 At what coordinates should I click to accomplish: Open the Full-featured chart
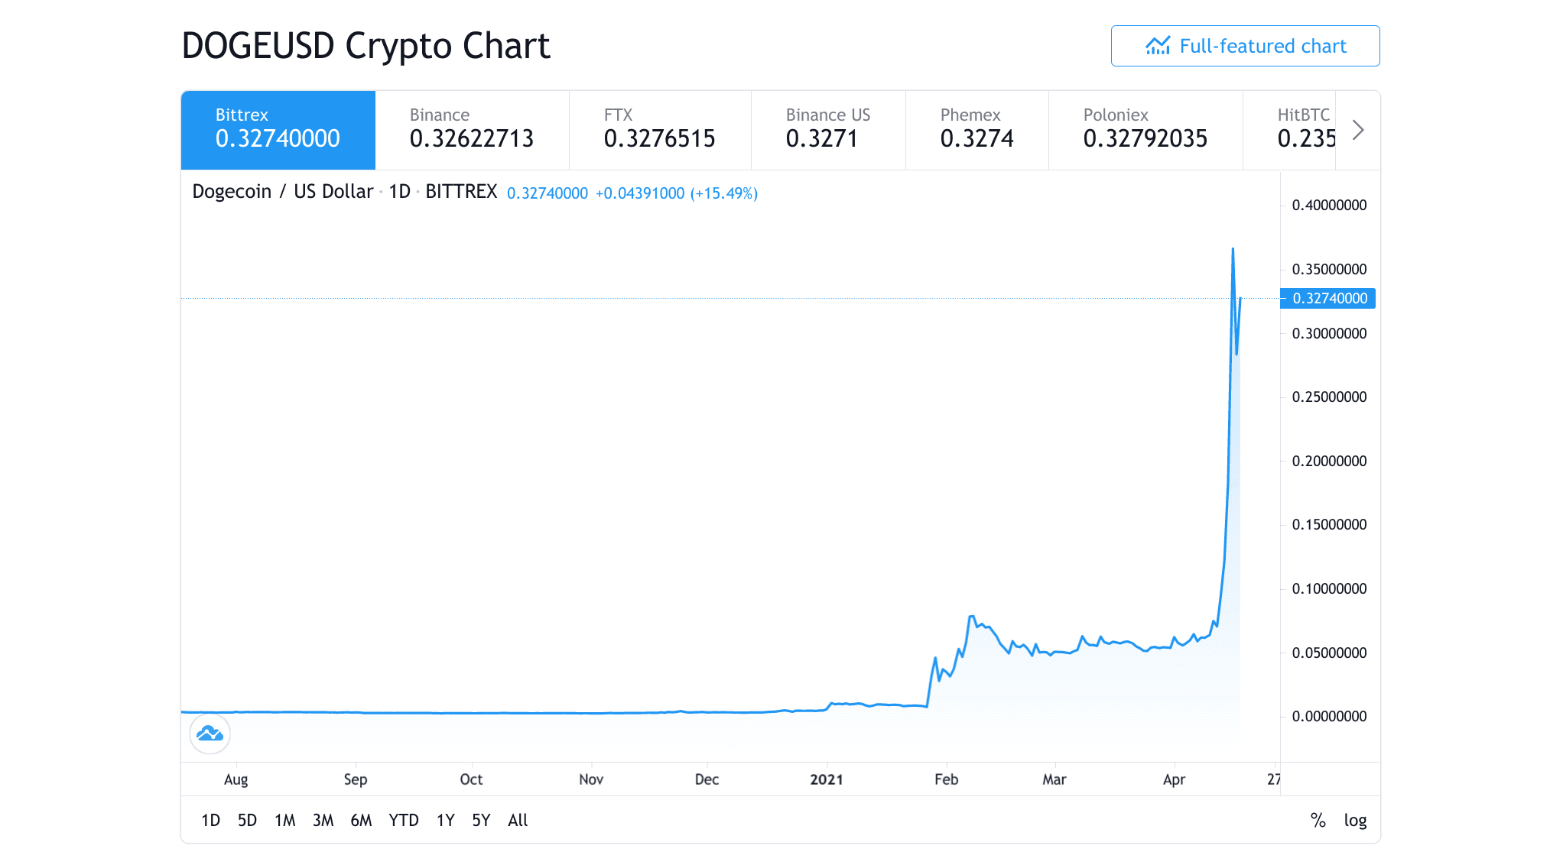tap(1245, 46)
